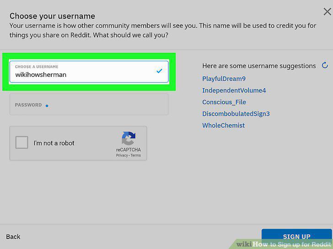
Task: Select the DiscombobulatedSign3 suggestion
Action: [x=236, y=114]
